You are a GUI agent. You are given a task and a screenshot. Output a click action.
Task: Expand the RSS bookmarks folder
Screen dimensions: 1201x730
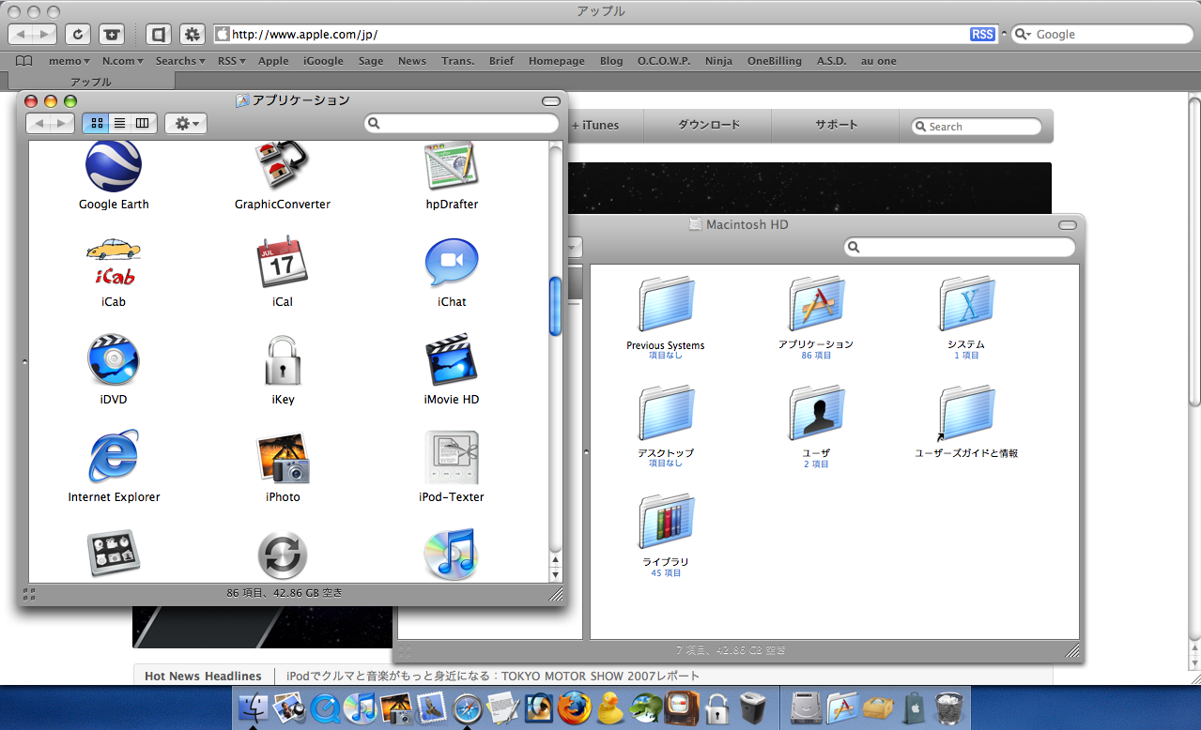tap(231, 61)
